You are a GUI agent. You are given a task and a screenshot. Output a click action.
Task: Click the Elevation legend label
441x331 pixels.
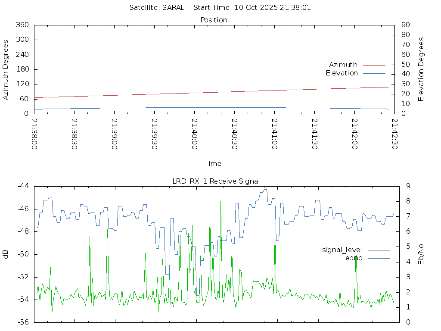pos(342,73)
